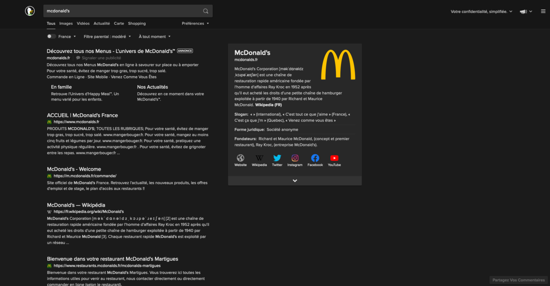Expand the McDonald's info panel chevron
This screenshot has width=550, height=286.
(295, 181)
